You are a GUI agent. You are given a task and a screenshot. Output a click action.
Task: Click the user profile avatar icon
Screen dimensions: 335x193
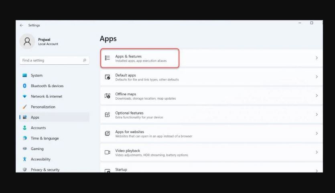click(27, 41)
